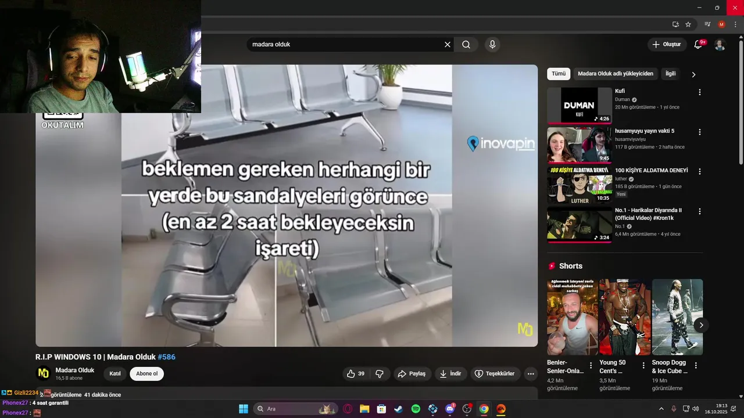Open options for 100 KİŞİYE ALDATMA DENEYİ

point(700,172)
